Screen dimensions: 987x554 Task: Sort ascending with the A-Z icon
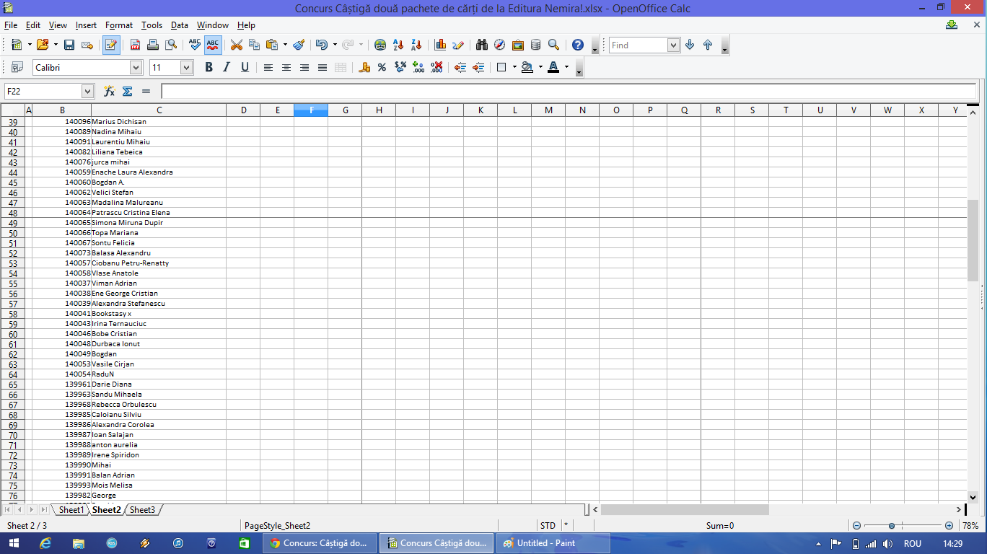coord(398,45)
